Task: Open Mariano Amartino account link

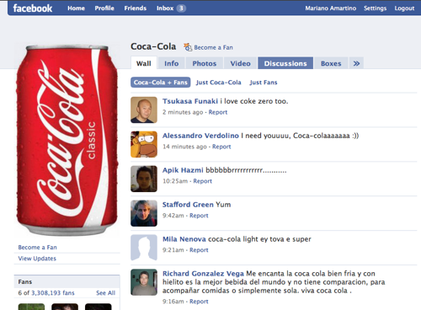Action: click(x=331, y=8)
